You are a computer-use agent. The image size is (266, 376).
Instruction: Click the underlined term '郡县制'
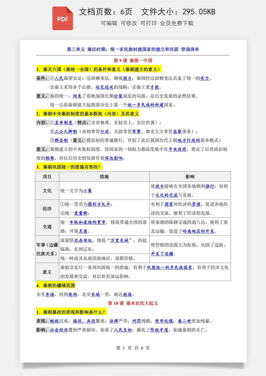(61, 140)
